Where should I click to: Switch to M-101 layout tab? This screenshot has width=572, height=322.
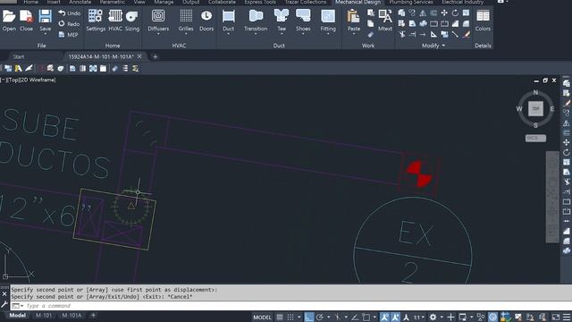[x=44, y=316]
